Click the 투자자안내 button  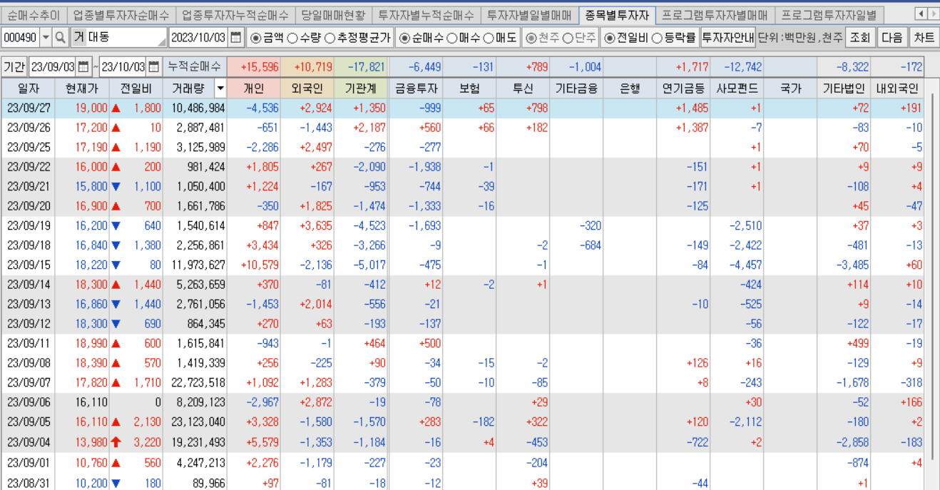[x=727, y=37]
